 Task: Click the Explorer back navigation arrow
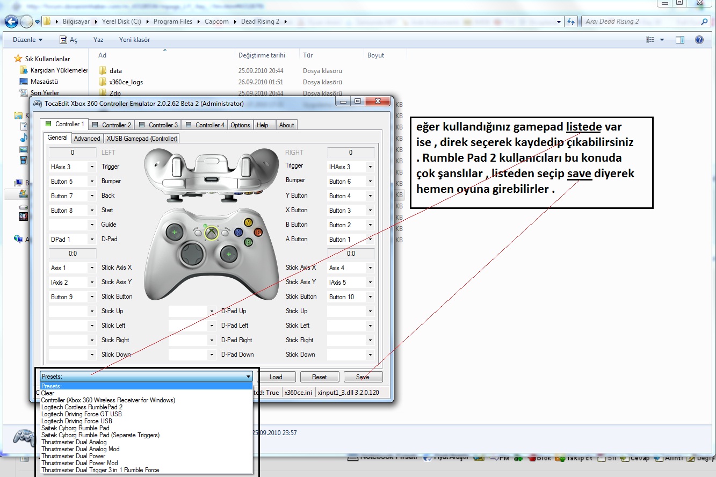pyautogui.click(x=11, y=22)
